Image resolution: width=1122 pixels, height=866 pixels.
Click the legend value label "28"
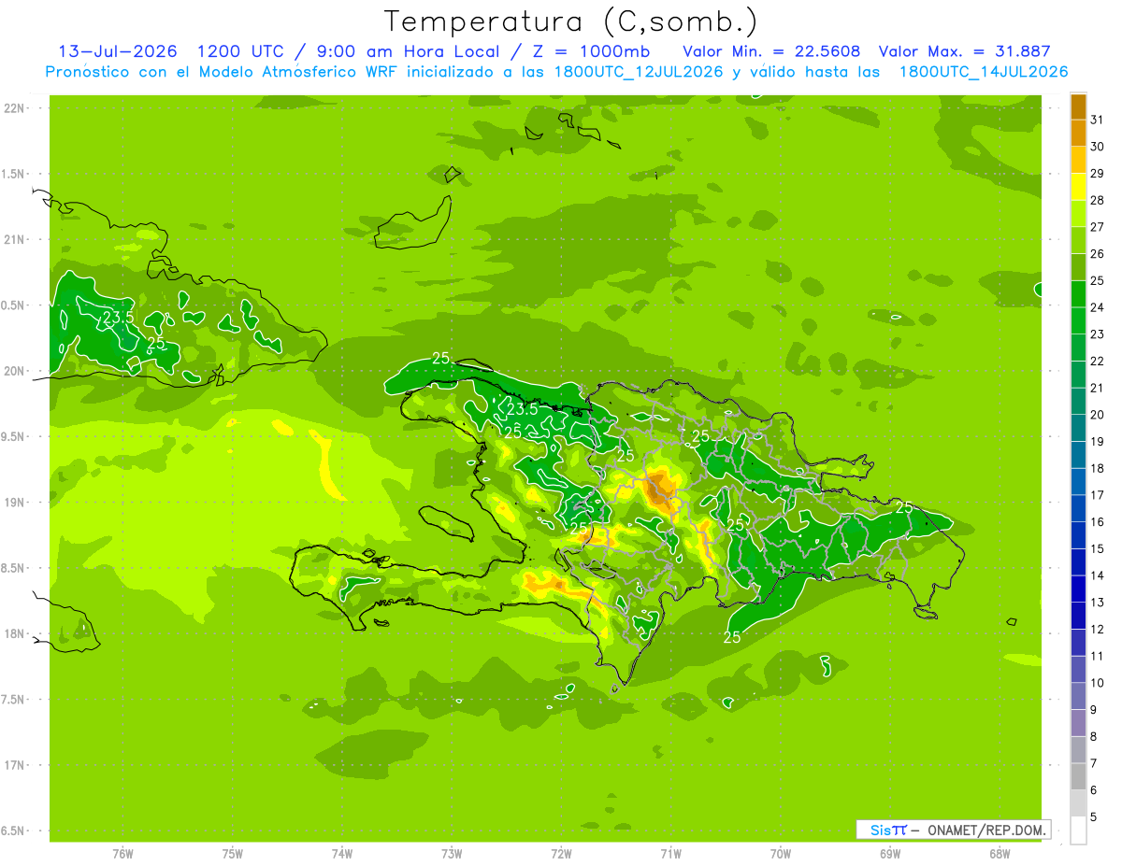(x=1098, y=200)
